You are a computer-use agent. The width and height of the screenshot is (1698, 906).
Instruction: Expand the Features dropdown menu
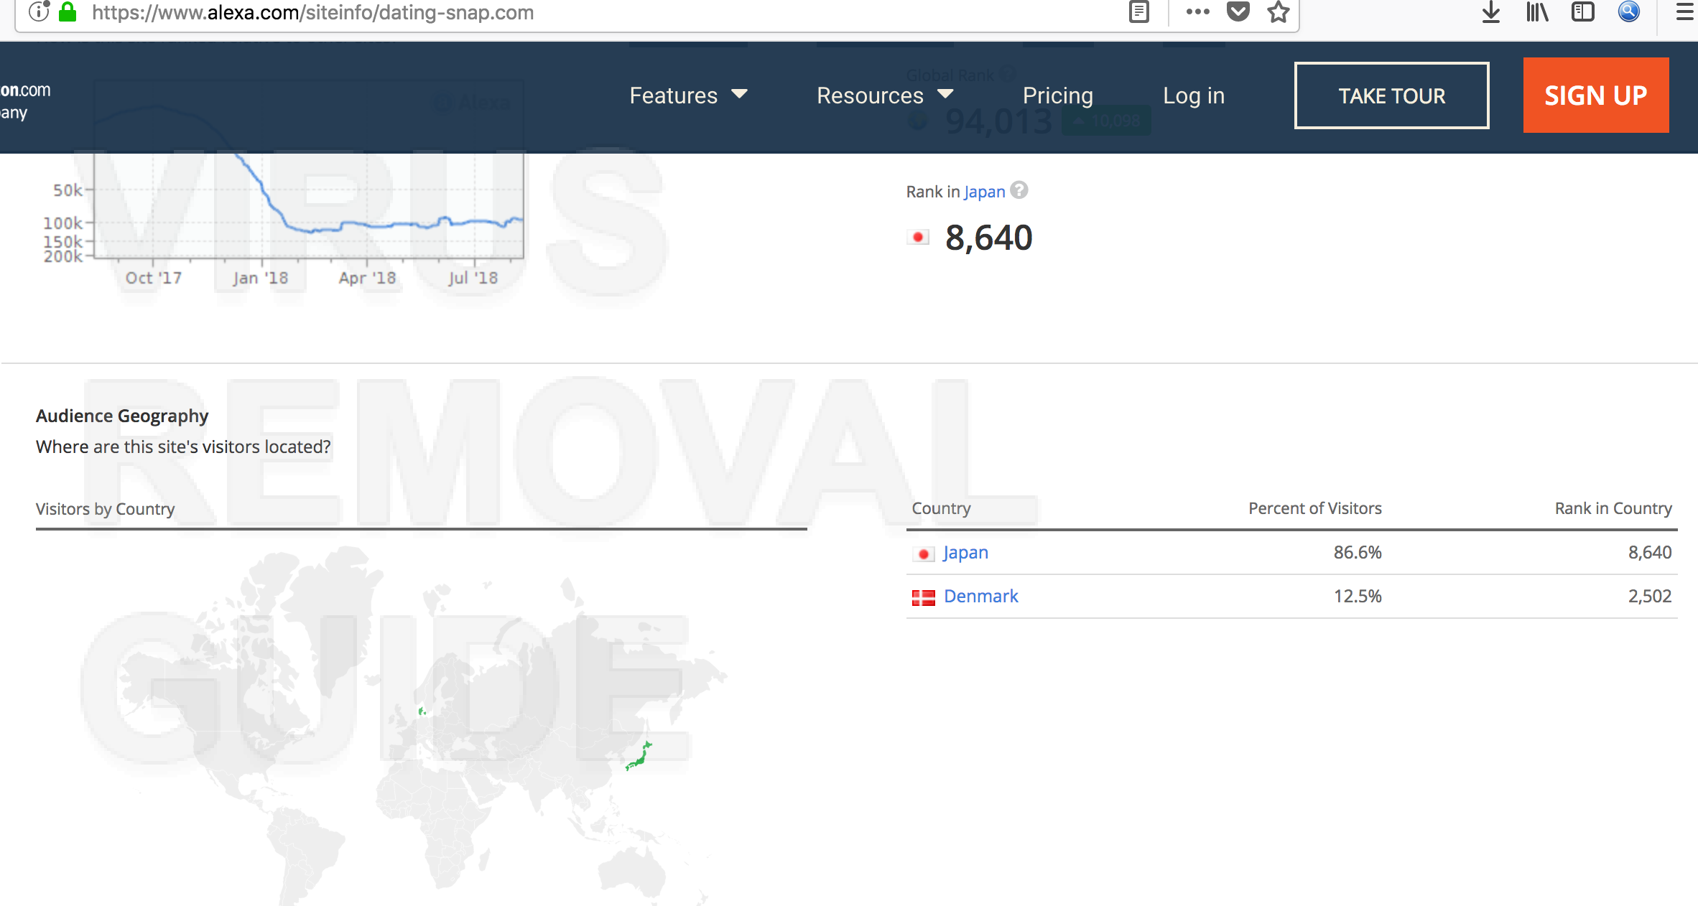(x=688, y=95)
